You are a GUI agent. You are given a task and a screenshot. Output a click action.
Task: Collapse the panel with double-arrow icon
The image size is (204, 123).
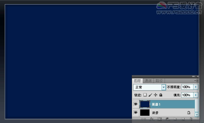193,77
